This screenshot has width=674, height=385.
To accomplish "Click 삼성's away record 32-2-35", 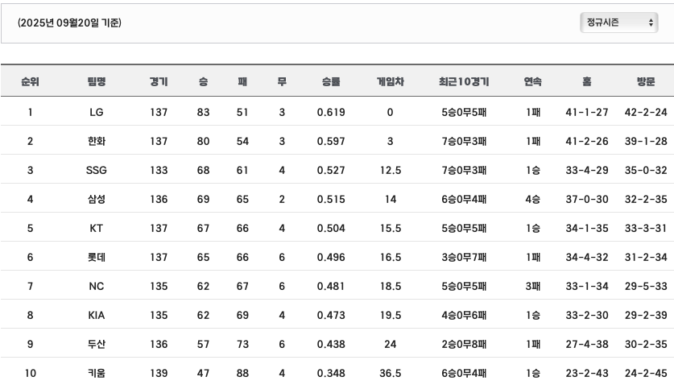I will point(646,199).
